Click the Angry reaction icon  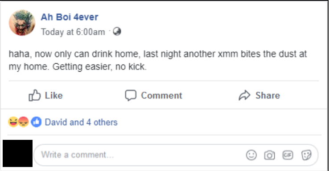coord(24,122)
